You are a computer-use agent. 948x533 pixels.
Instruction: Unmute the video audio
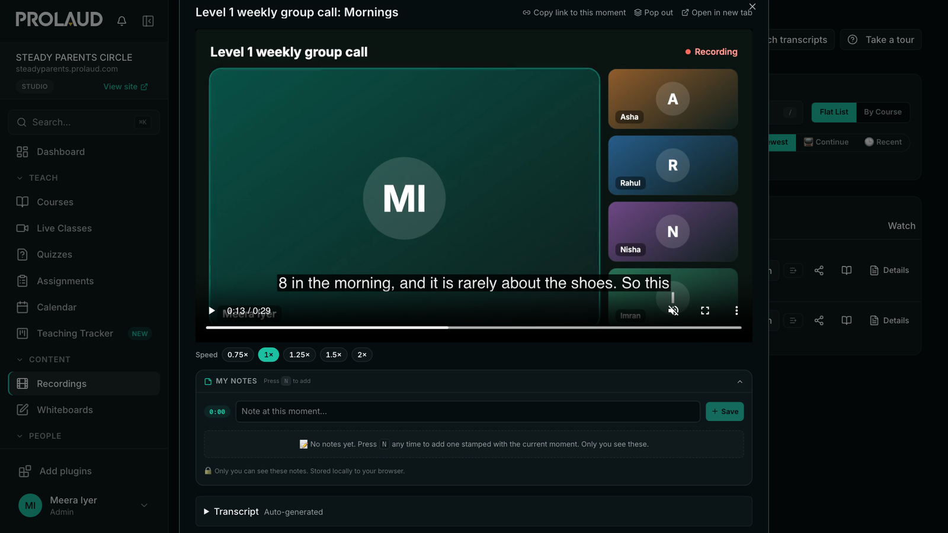coord(673,310)
